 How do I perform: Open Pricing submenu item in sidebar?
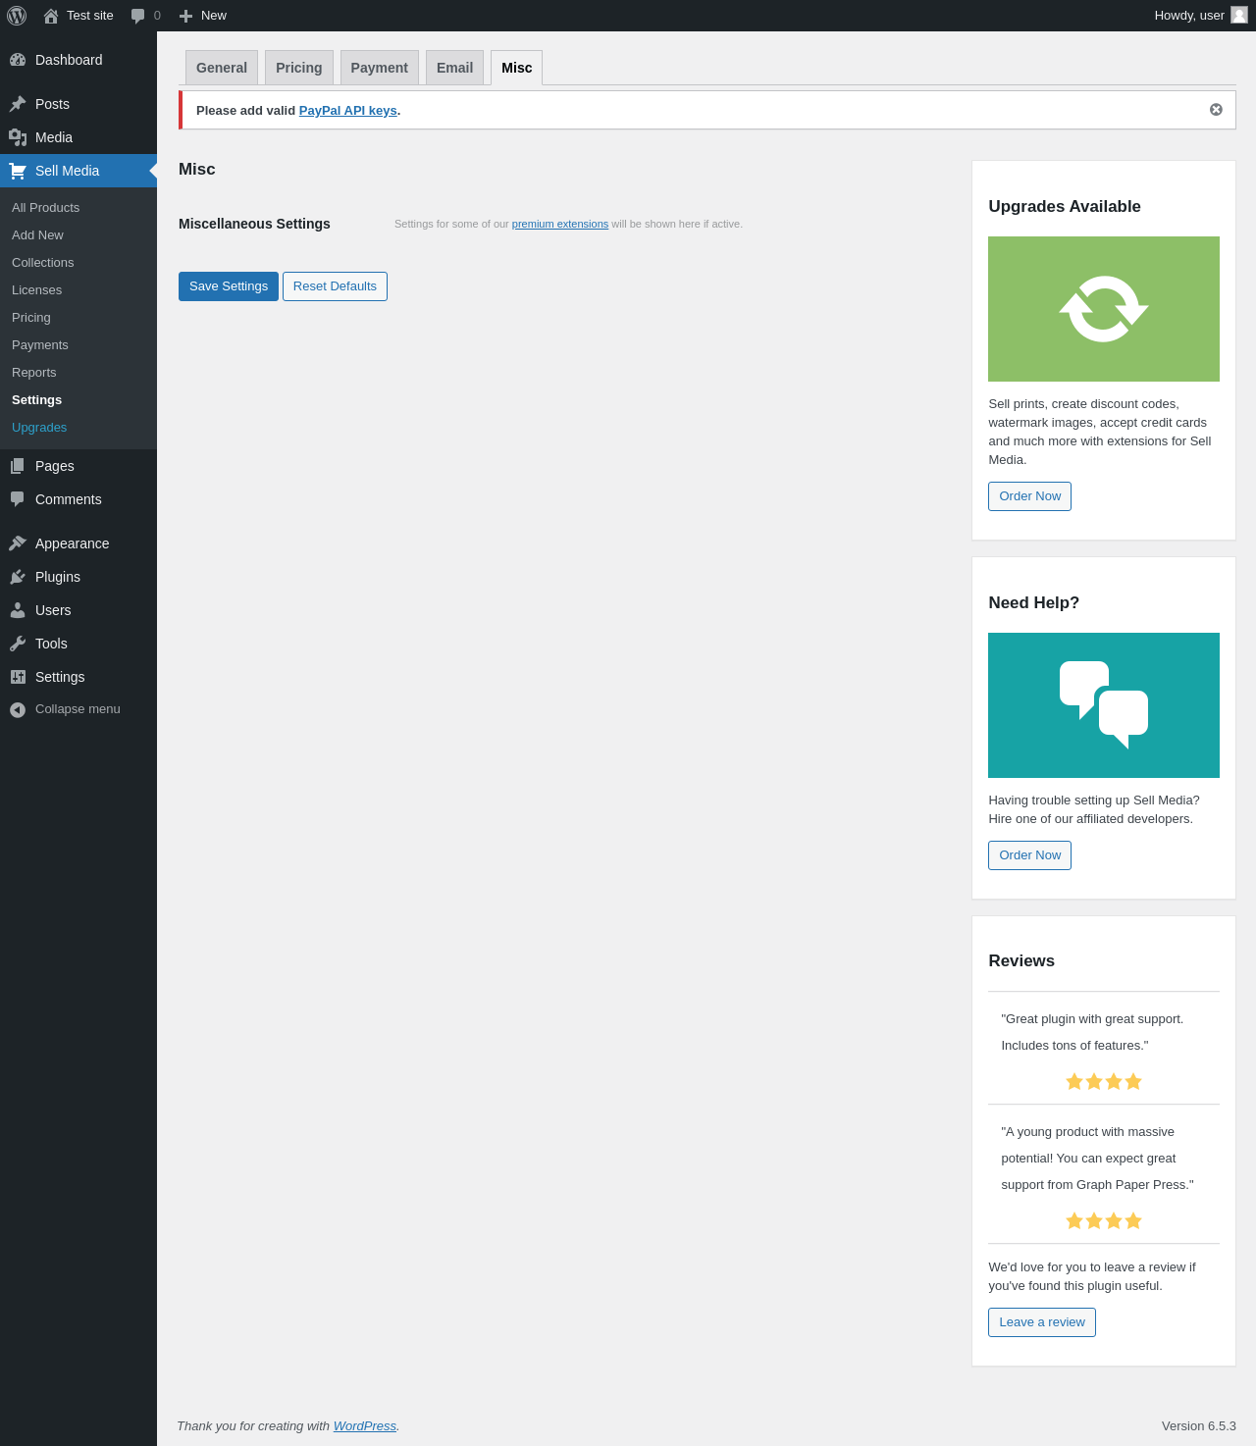(x=78, y=318)
